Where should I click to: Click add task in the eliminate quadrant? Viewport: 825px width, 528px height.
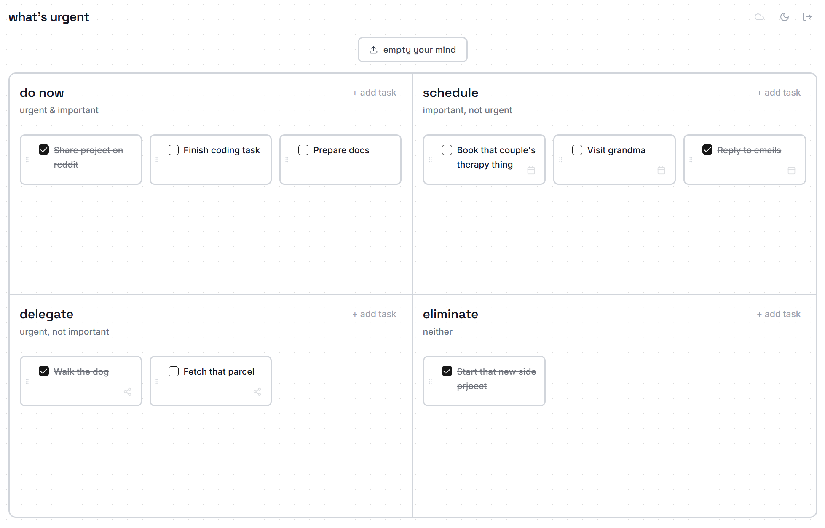click(778, 314)
